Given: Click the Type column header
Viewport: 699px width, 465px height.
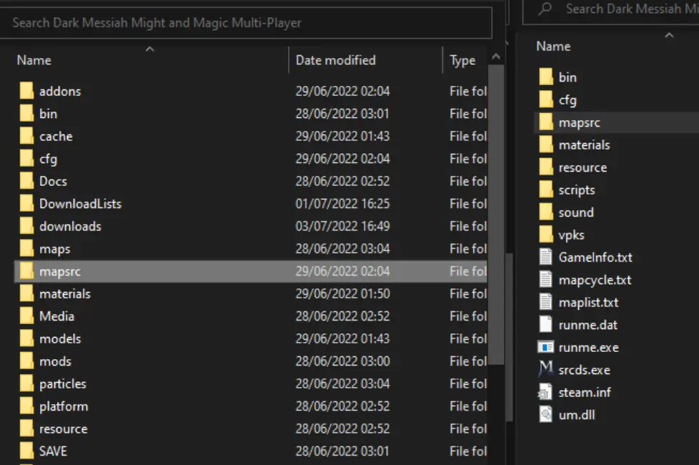Looking at the screenshot, I should [x=462, y=61].
